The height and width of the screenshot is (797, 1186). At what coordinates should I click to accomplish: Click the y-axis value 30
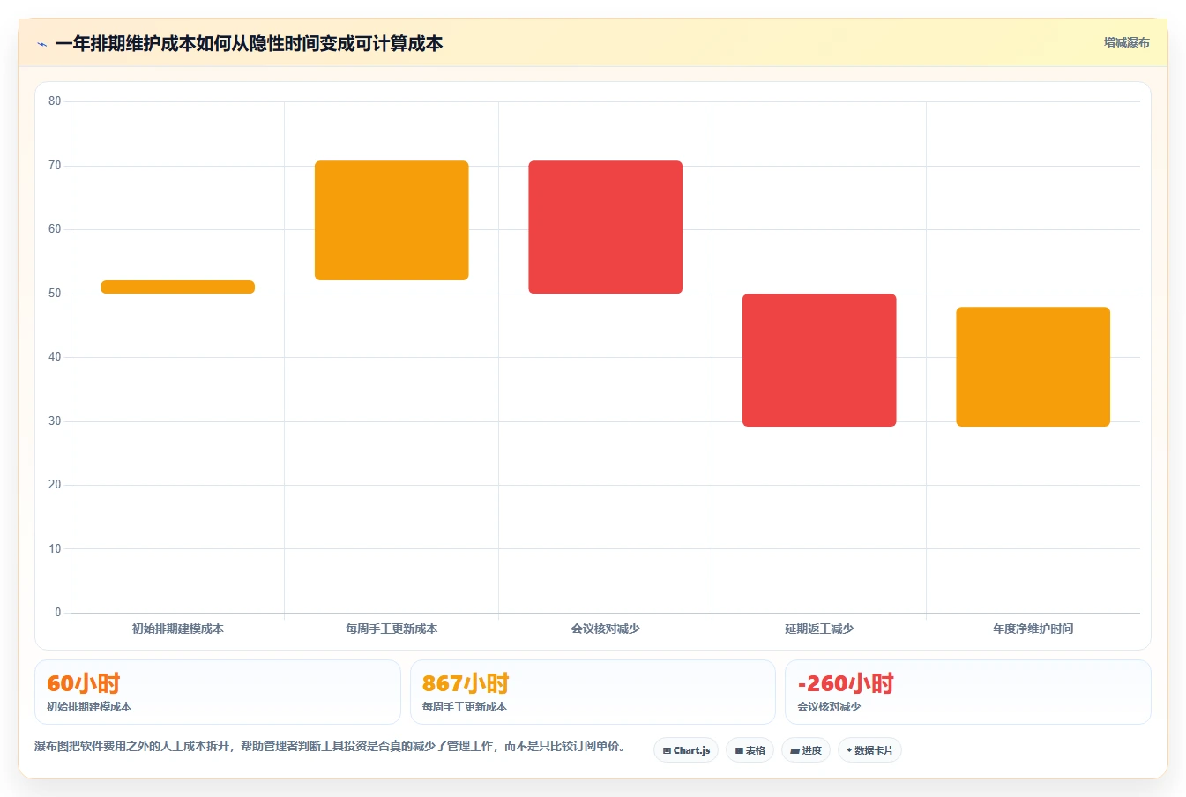click(55, 421)
